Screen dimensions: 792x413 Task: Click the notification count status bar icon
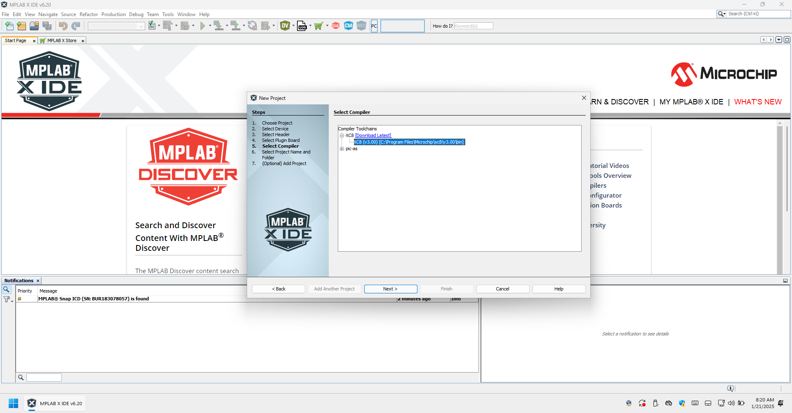click(x=731, y=388)
